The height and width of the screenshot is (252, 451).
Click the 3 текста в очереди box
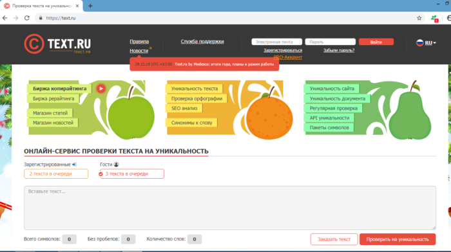[132, 174]
